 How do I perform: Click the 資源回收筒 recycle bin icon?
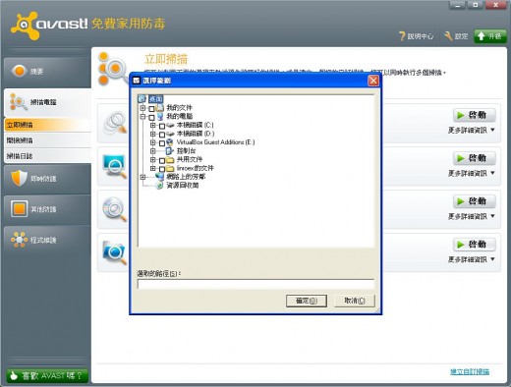click(x=160, y=186)
